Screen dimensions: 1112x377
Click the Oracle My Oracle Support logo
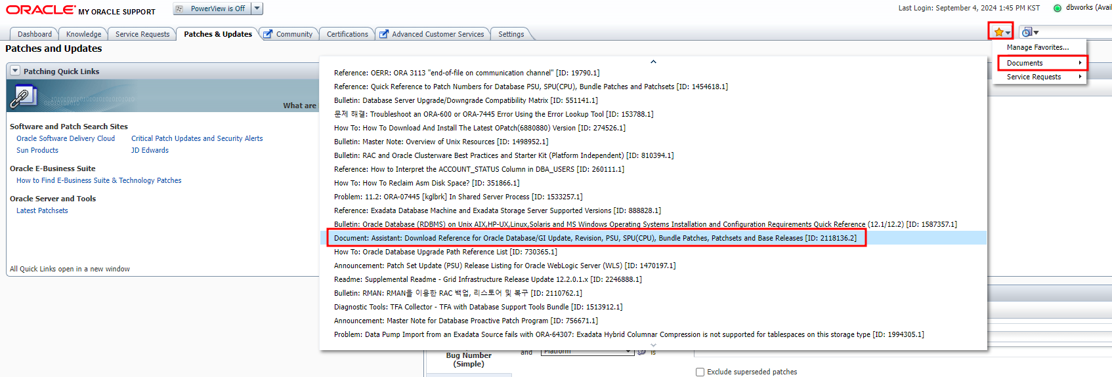point(81,10)
